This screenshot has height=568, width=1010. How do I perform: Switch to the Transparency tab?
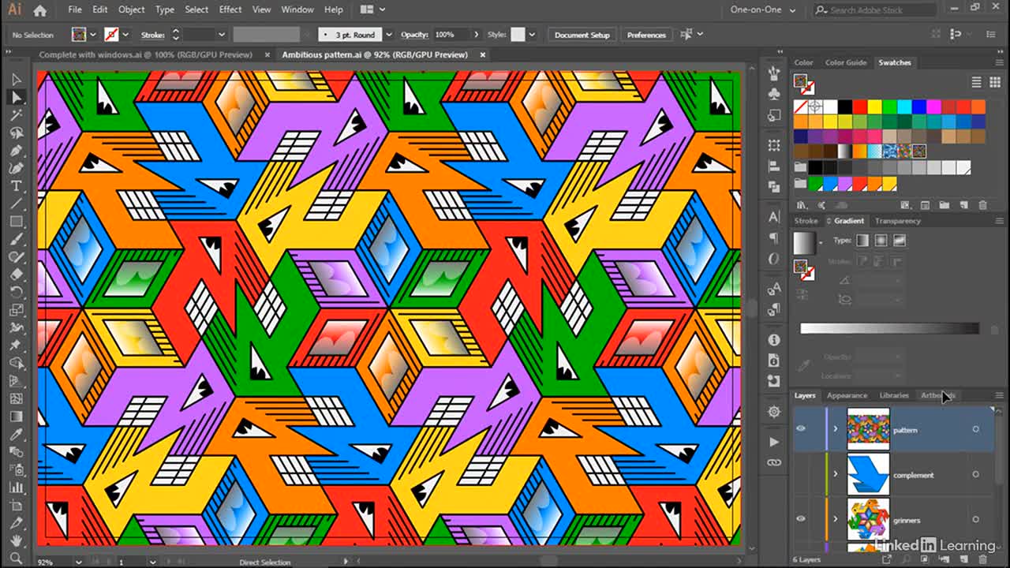(x=897, y=221)
